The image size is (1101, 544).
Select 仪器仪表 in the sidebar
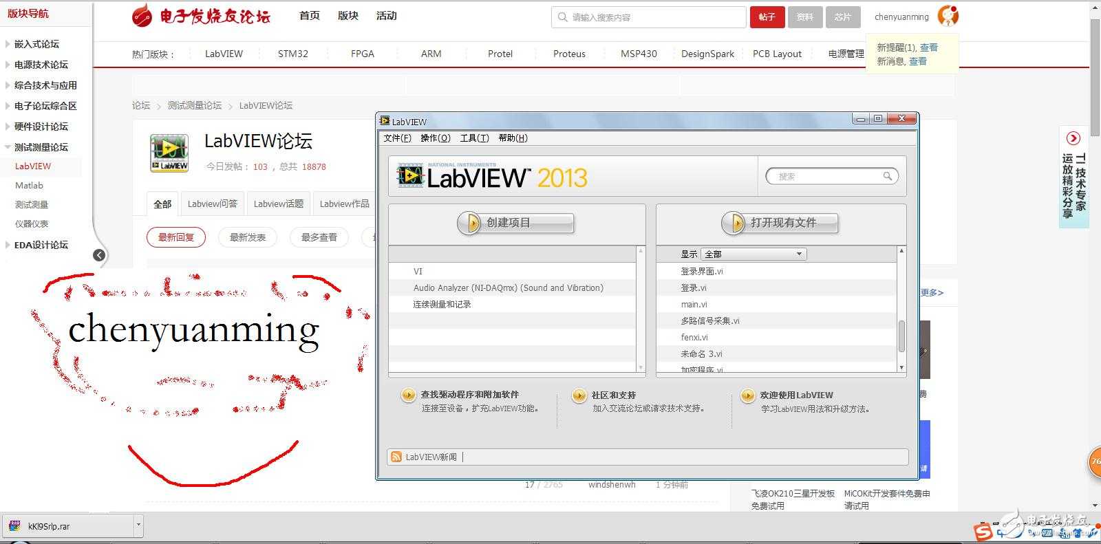[32, 224]
